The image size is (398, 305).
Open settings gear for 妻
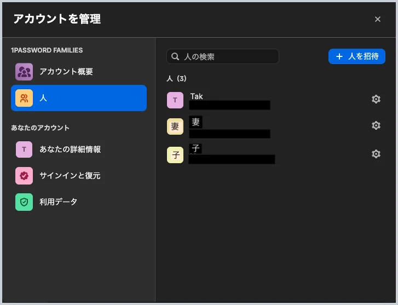[376, 125]
